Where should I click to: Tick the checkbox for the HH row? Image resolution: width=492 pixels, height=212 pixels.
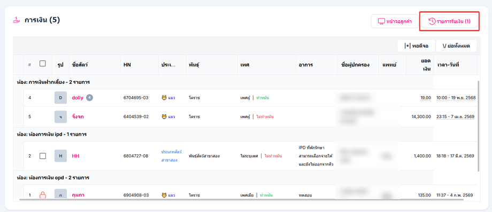(43, 155)
